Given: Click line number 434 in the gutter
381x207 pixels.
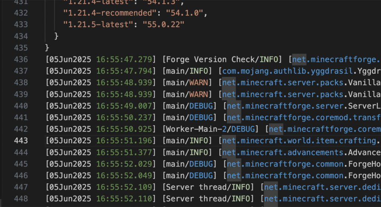Looking at the screenshot, I should click(x=21, y=36).
